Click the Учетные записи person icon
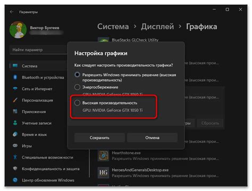 (x=15, y=123)
